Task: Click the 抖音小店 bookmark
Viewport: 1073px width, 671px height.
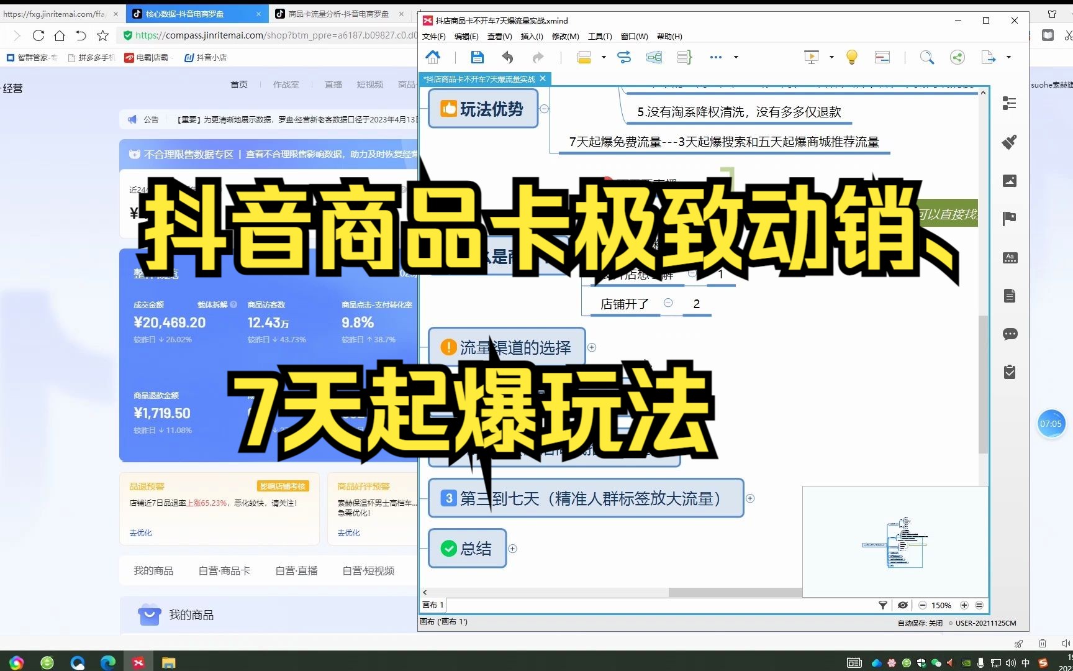Action: click(206, 57)
